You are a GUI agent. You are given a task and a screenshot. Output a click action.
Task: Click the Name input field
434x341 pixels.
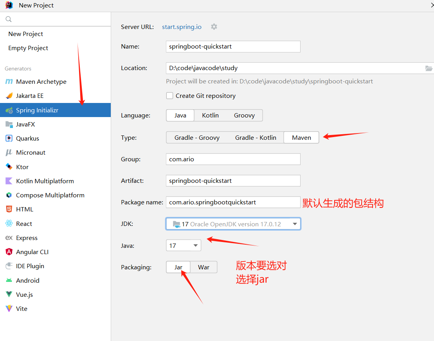click(233, 47)
